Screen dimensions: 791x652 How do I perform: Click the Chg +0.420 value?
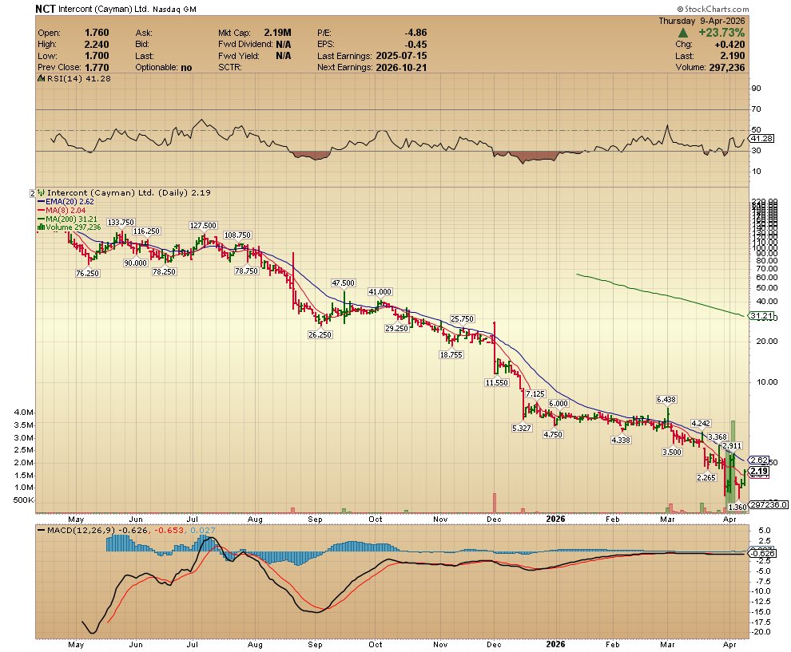pyautogui.click(x=729, y=45)
